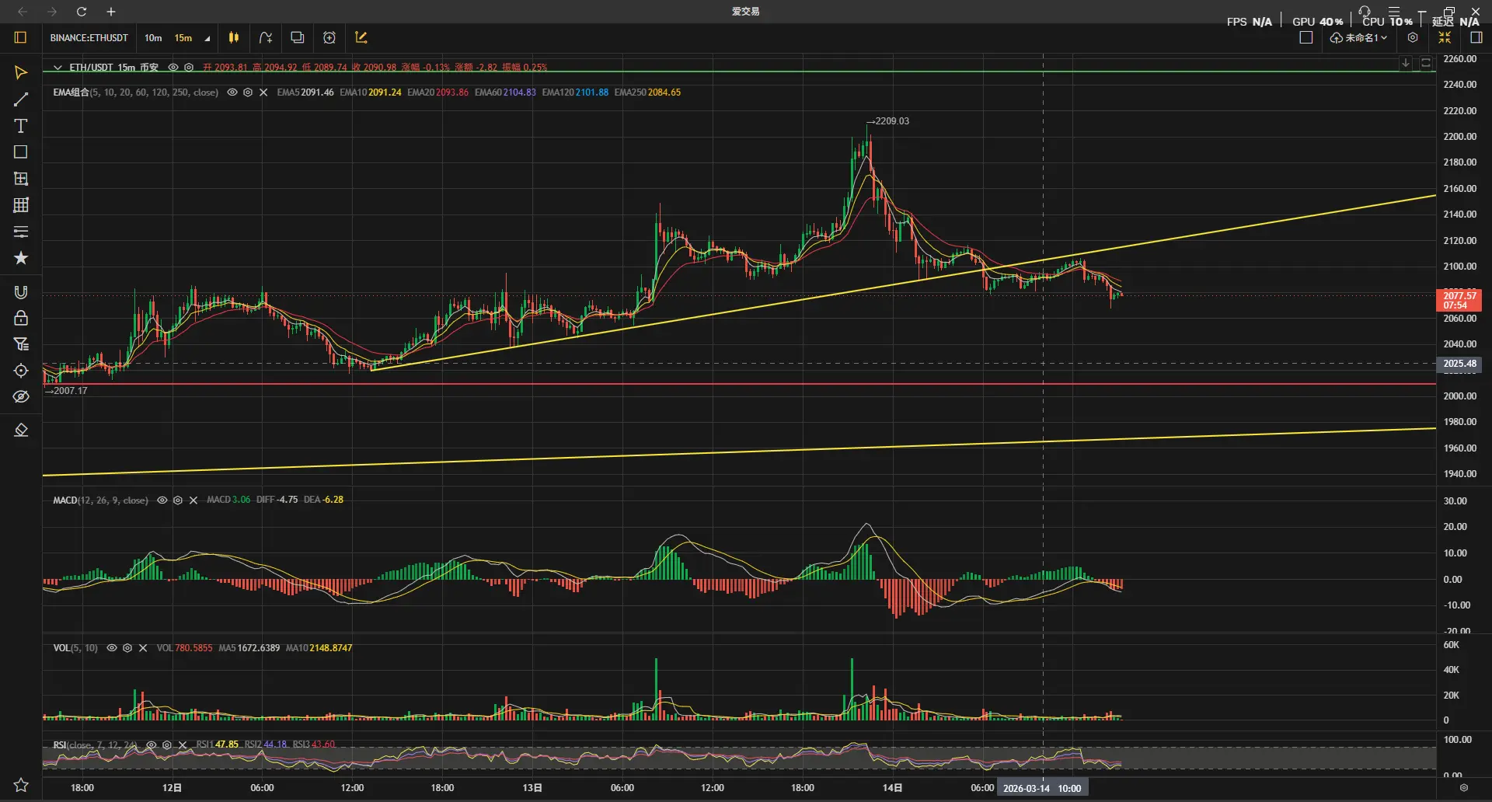The width and height of the screenshot is (1492, 802).
Task: Open the horizontal lines list tool
Action: tap(21, 232)
